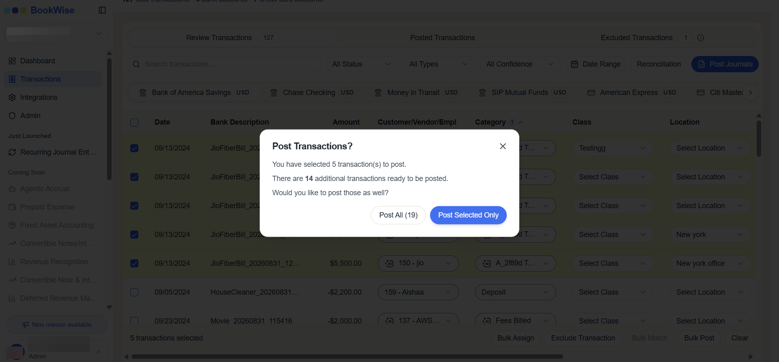Switch to Excluded Transactions tab

click(x=637, y=38)
